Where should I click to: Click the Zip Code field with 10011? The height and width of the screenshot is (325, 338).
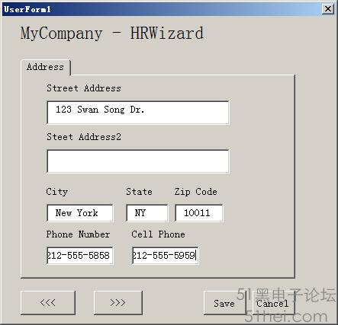coord(199,213)
